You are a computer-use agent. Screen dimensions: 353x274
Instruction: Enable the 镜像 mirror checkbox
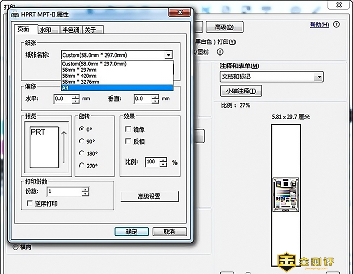[128, 129]
